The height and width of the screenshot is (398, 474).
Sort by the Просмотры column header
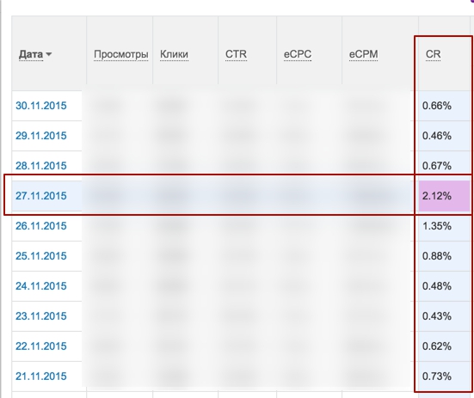(x=121, y=54)
